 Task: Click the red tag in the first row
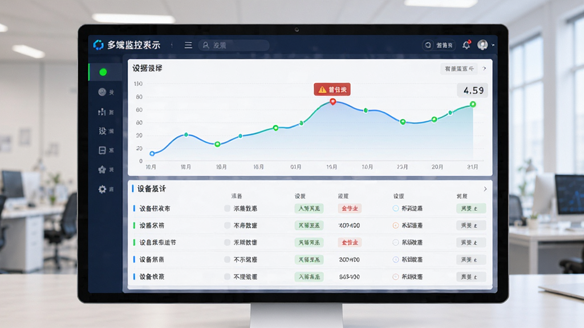point(350,208)
